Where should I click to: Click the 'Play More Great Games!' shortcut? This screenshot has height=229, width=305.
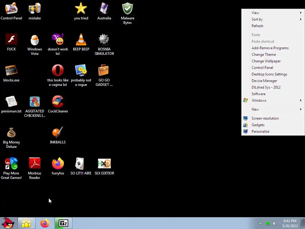11,168
